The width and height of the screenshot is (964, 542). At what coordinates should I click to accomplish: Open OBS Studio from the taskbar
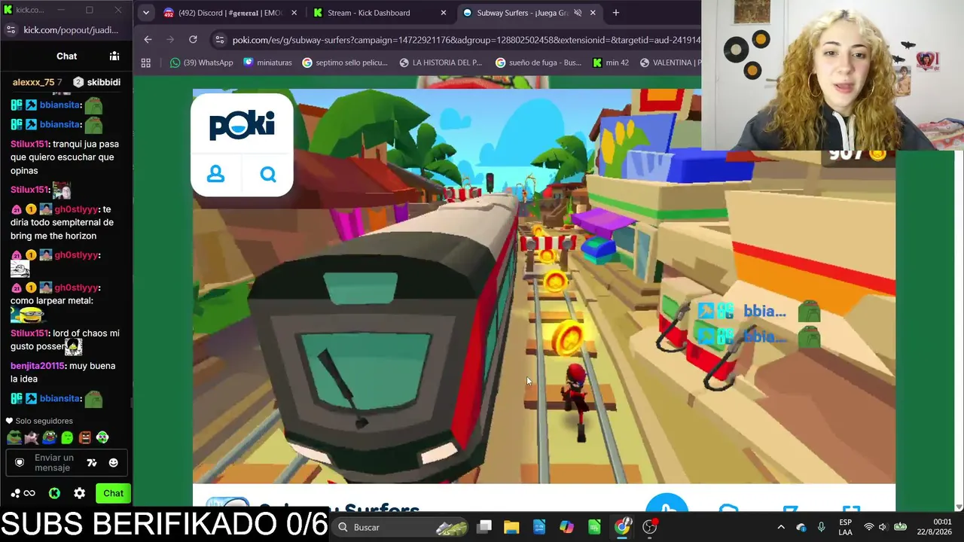point(650,527)
